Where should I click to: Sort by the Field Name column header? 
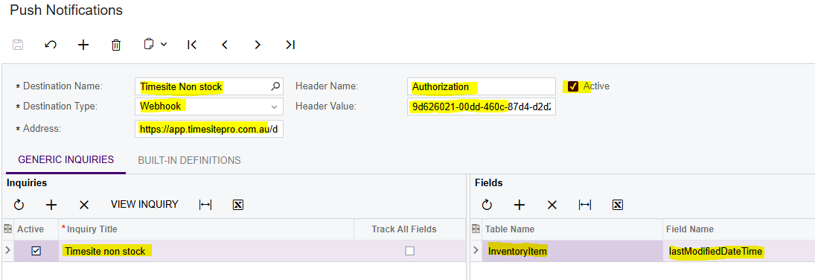738,229
